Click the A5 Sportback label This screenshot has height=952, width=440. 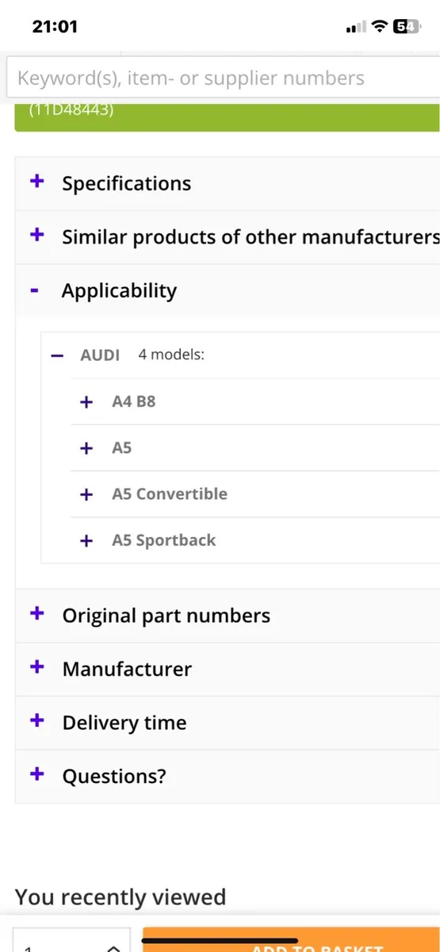(x=164, y=540)
